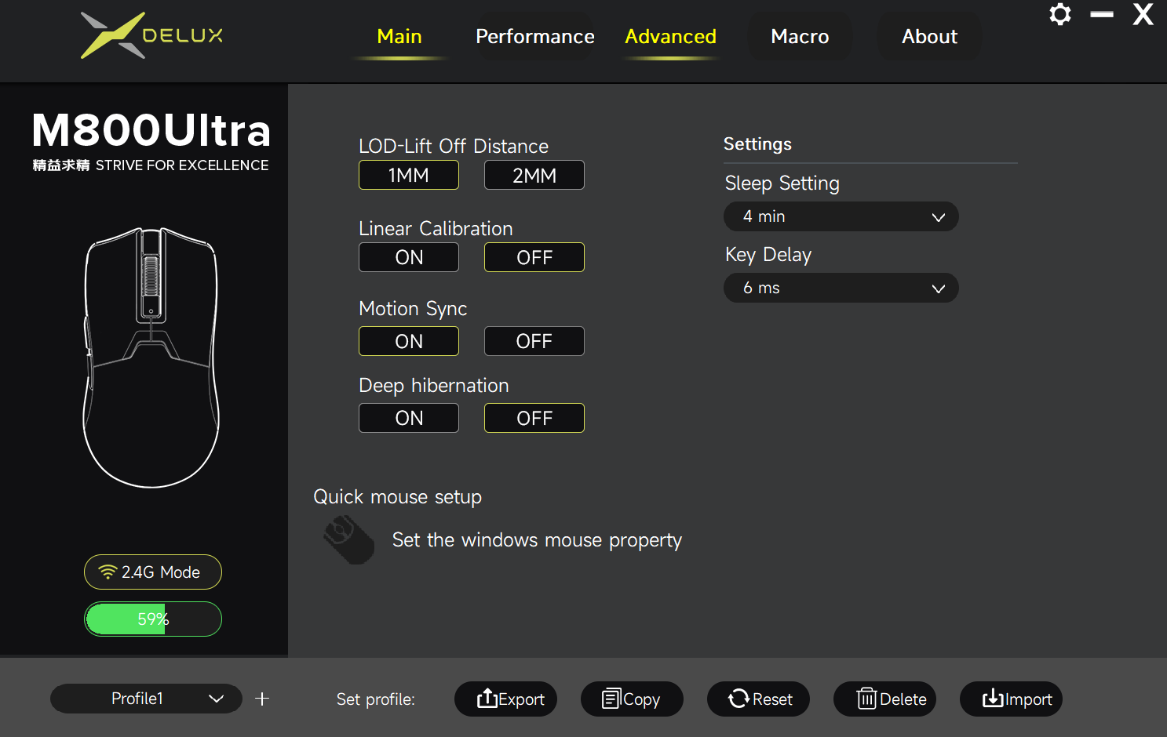Switch to the Advanced tab
1167x737 pixels.
(x=671, y=37)
